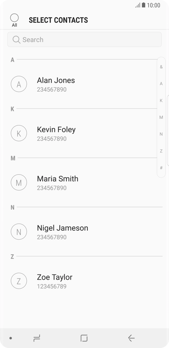Jump to # section in index bar
Viewport: 169px width, 348px height.
[x=161, y=168]
